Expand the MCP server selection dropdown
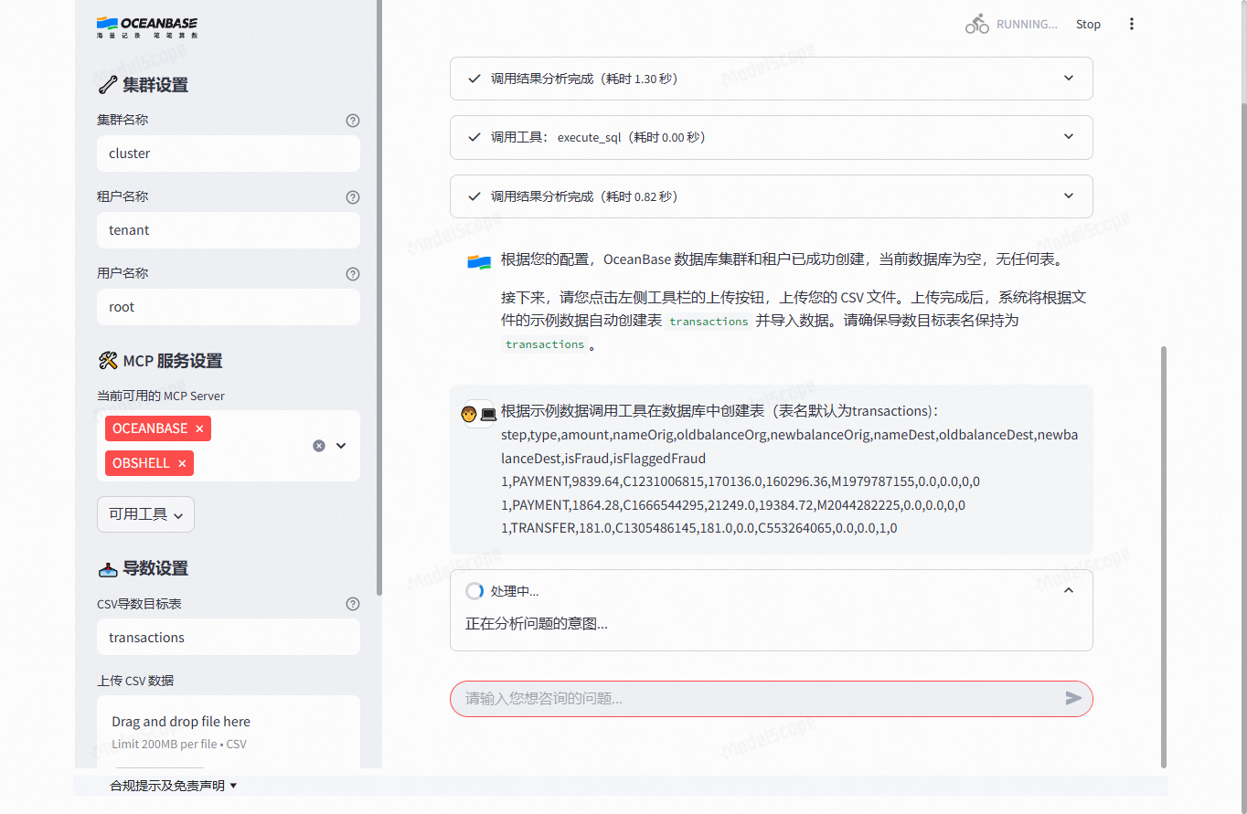 tap(340, 446)
